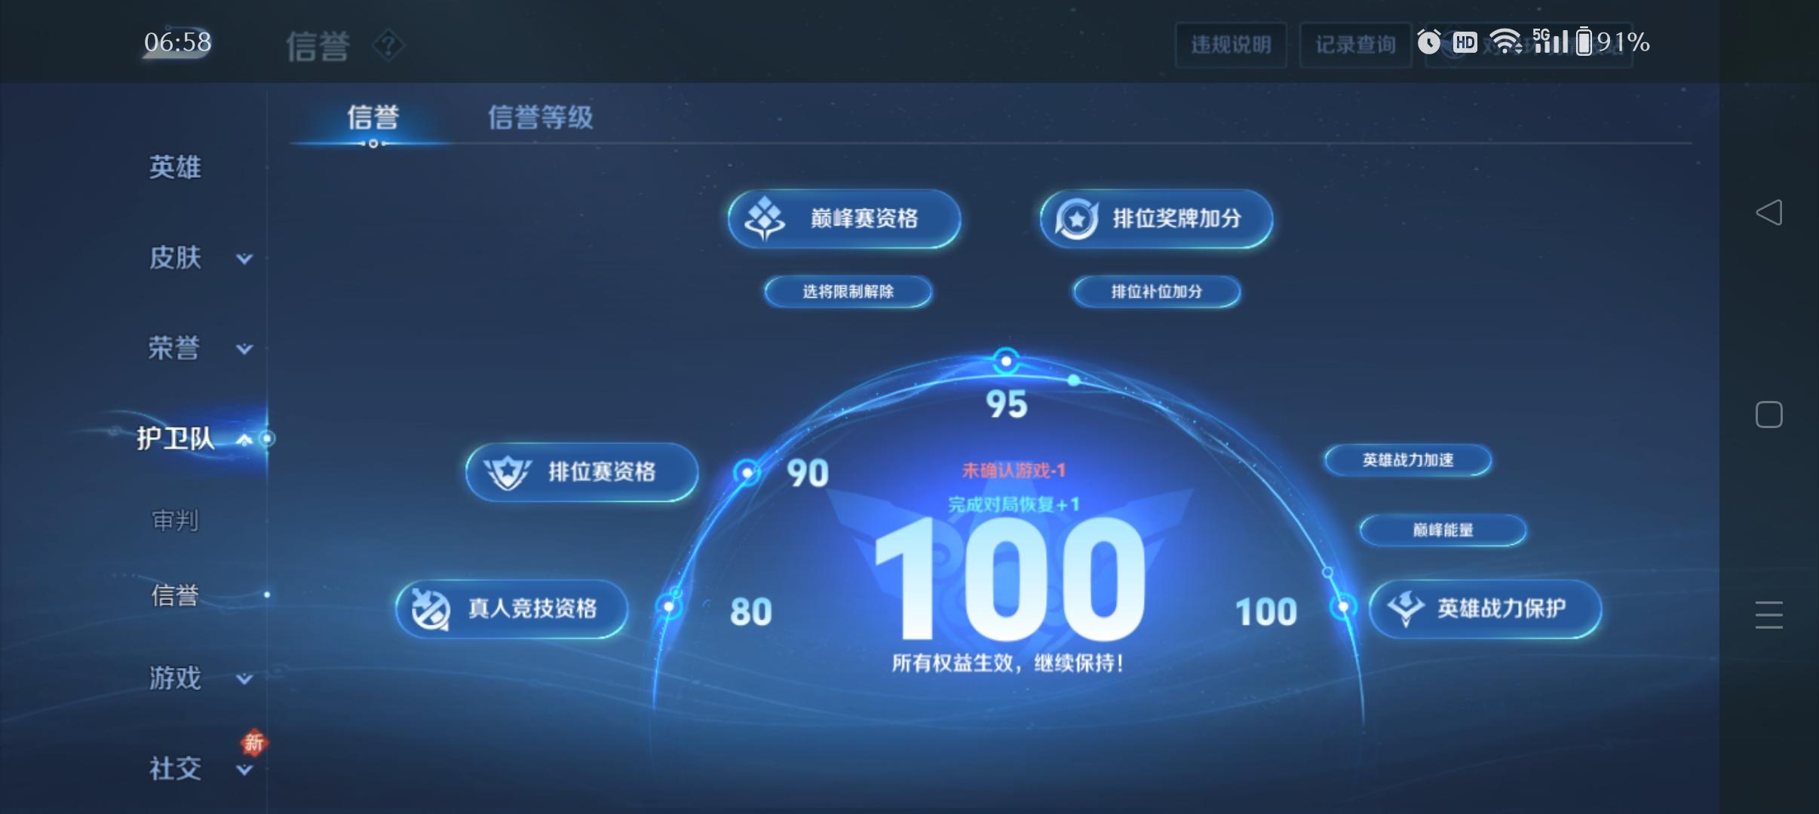This screenshot has height=814, width=1819.
Task: Tap the 英雄战力保护 emblem icon
Action: (x=1405, y=609)
